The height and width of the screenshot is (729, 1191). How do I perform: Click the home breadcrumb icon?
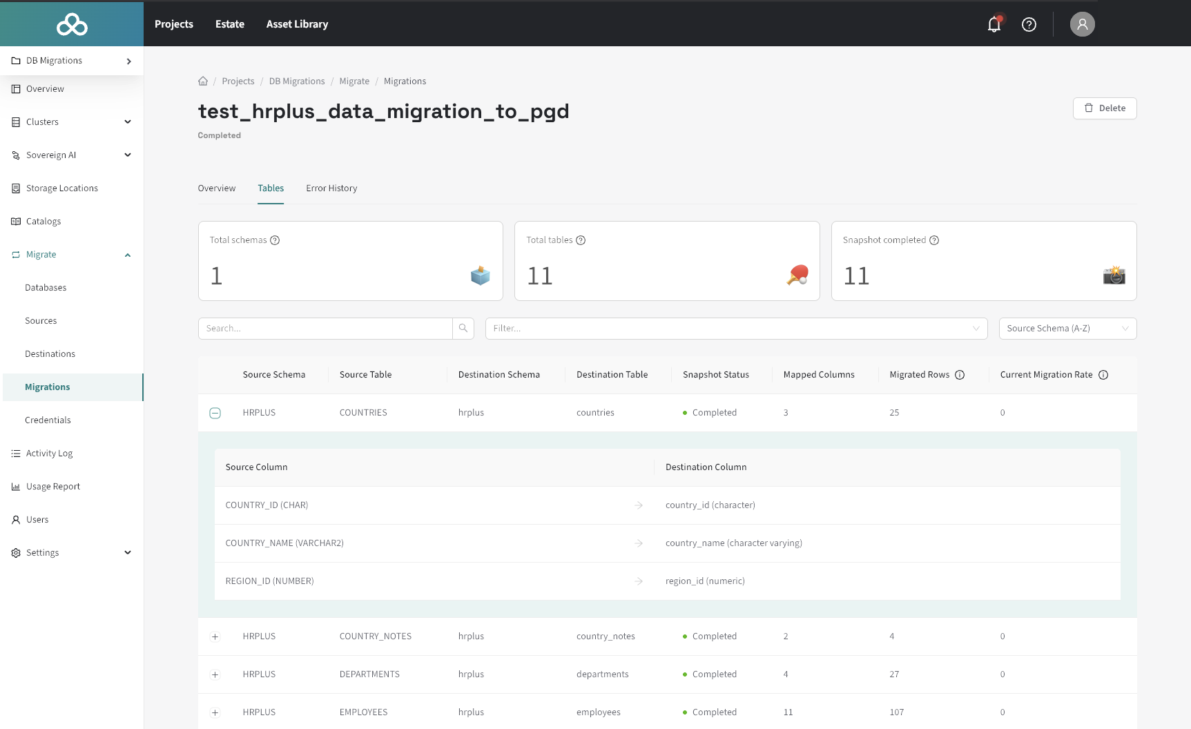click(x=203, y=81)
